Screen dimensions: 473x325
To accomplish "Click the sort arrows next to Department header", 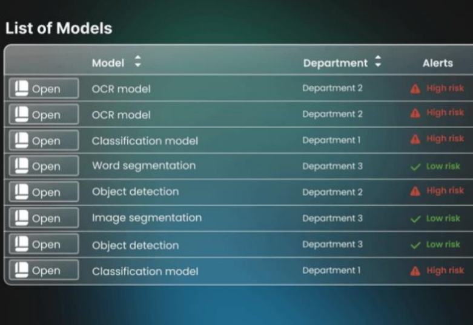I will 378,62.
